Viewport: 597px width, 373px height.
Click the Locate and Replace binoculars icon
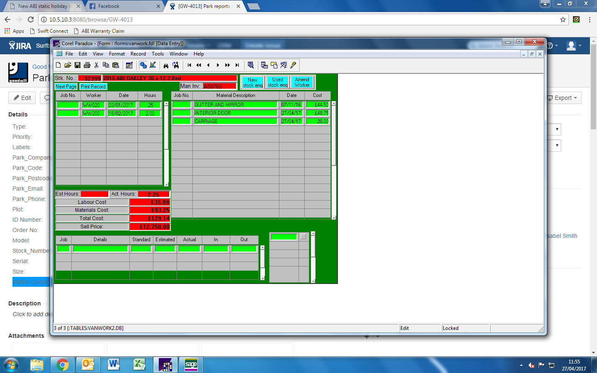coord(176,65)
